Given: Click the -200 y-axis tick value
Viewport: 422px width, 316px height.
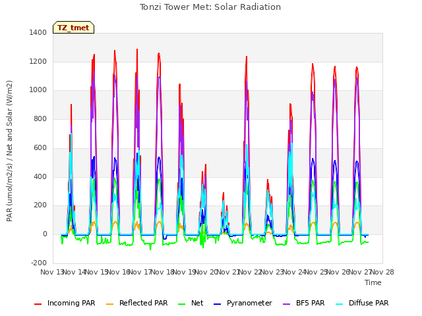Looking at the screenshot, I should (39, 263).
